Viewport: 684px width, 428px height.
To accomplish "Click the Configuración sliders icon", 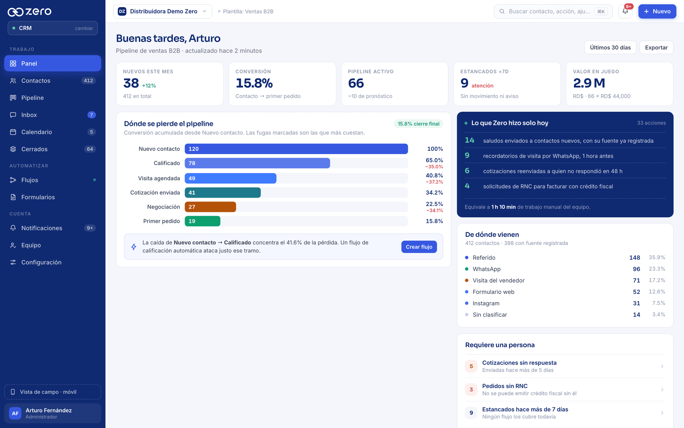I will click(x=13, y=262).
